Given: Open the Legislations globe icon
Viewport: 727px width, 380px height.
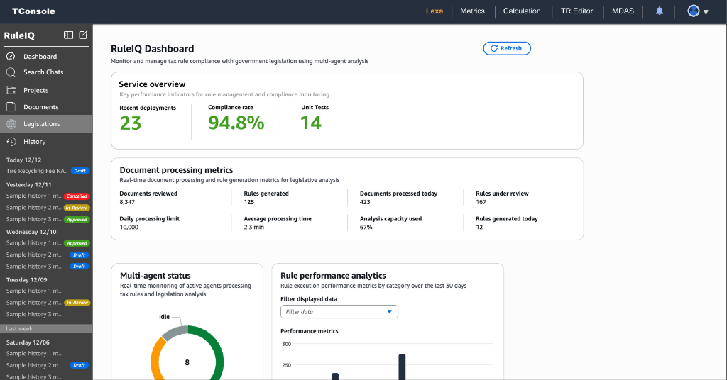Looking at the screenshot, I should [11, 124].
